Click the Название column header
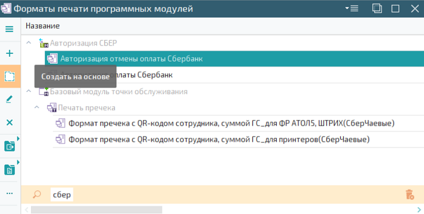Screen dimensions: 424x214 tap(42, 26)
